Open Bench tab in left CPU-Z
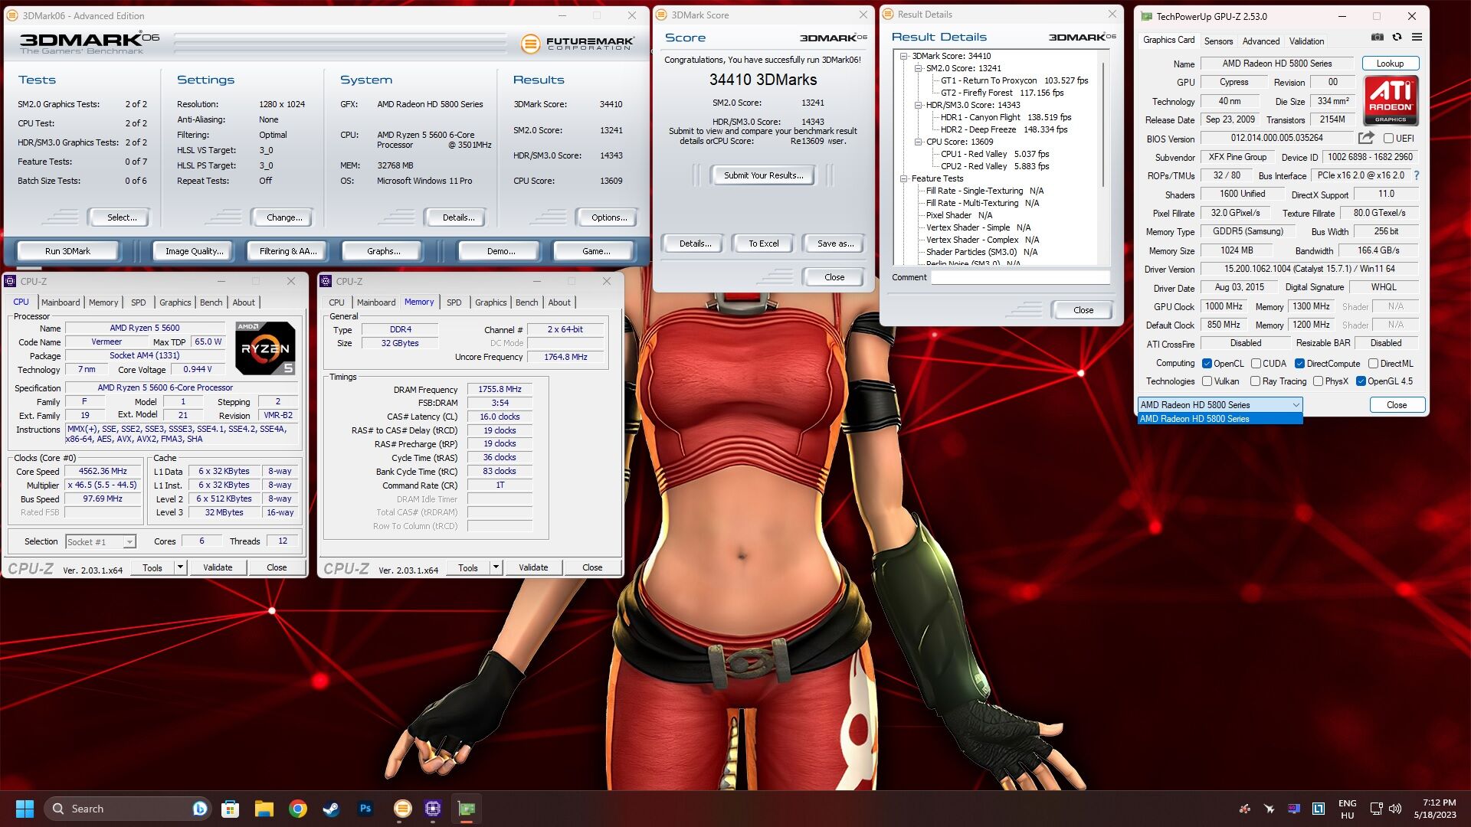Image resolution: width=1471 pixels, height=827 pixels. (x=211, y=302)
